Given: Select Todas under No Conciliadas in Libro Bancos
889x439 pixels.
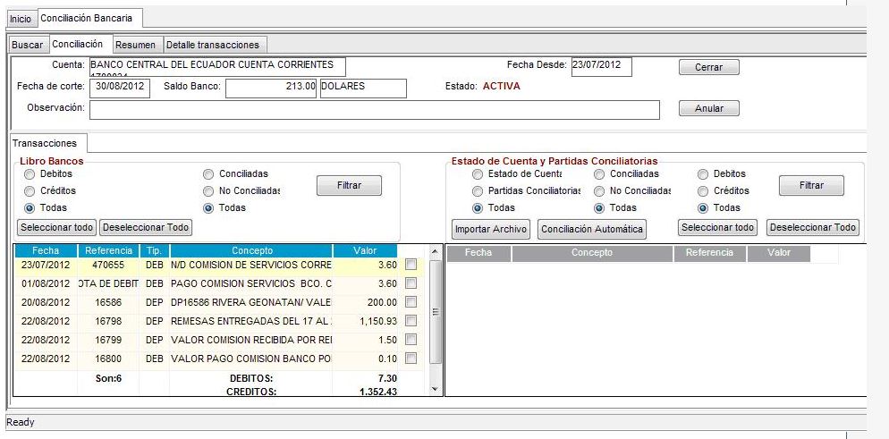Looking at the screenshot, I should [208, 208].
